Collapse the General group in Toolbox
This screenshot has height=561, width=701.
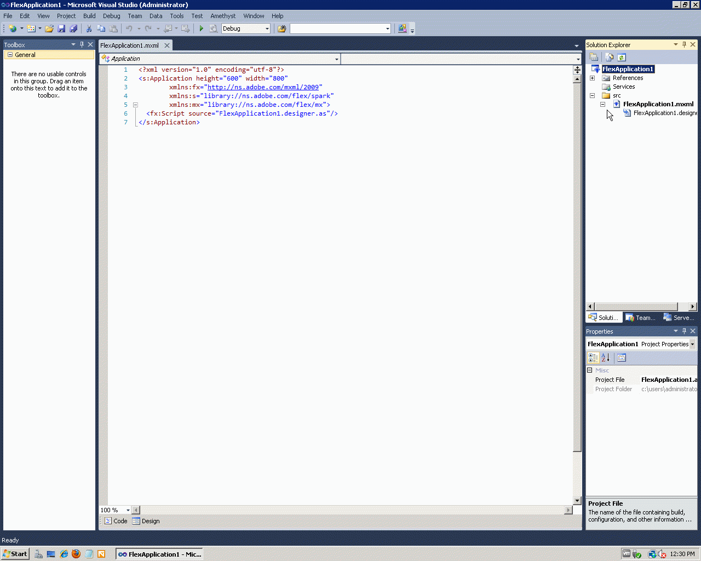point(10,55)
